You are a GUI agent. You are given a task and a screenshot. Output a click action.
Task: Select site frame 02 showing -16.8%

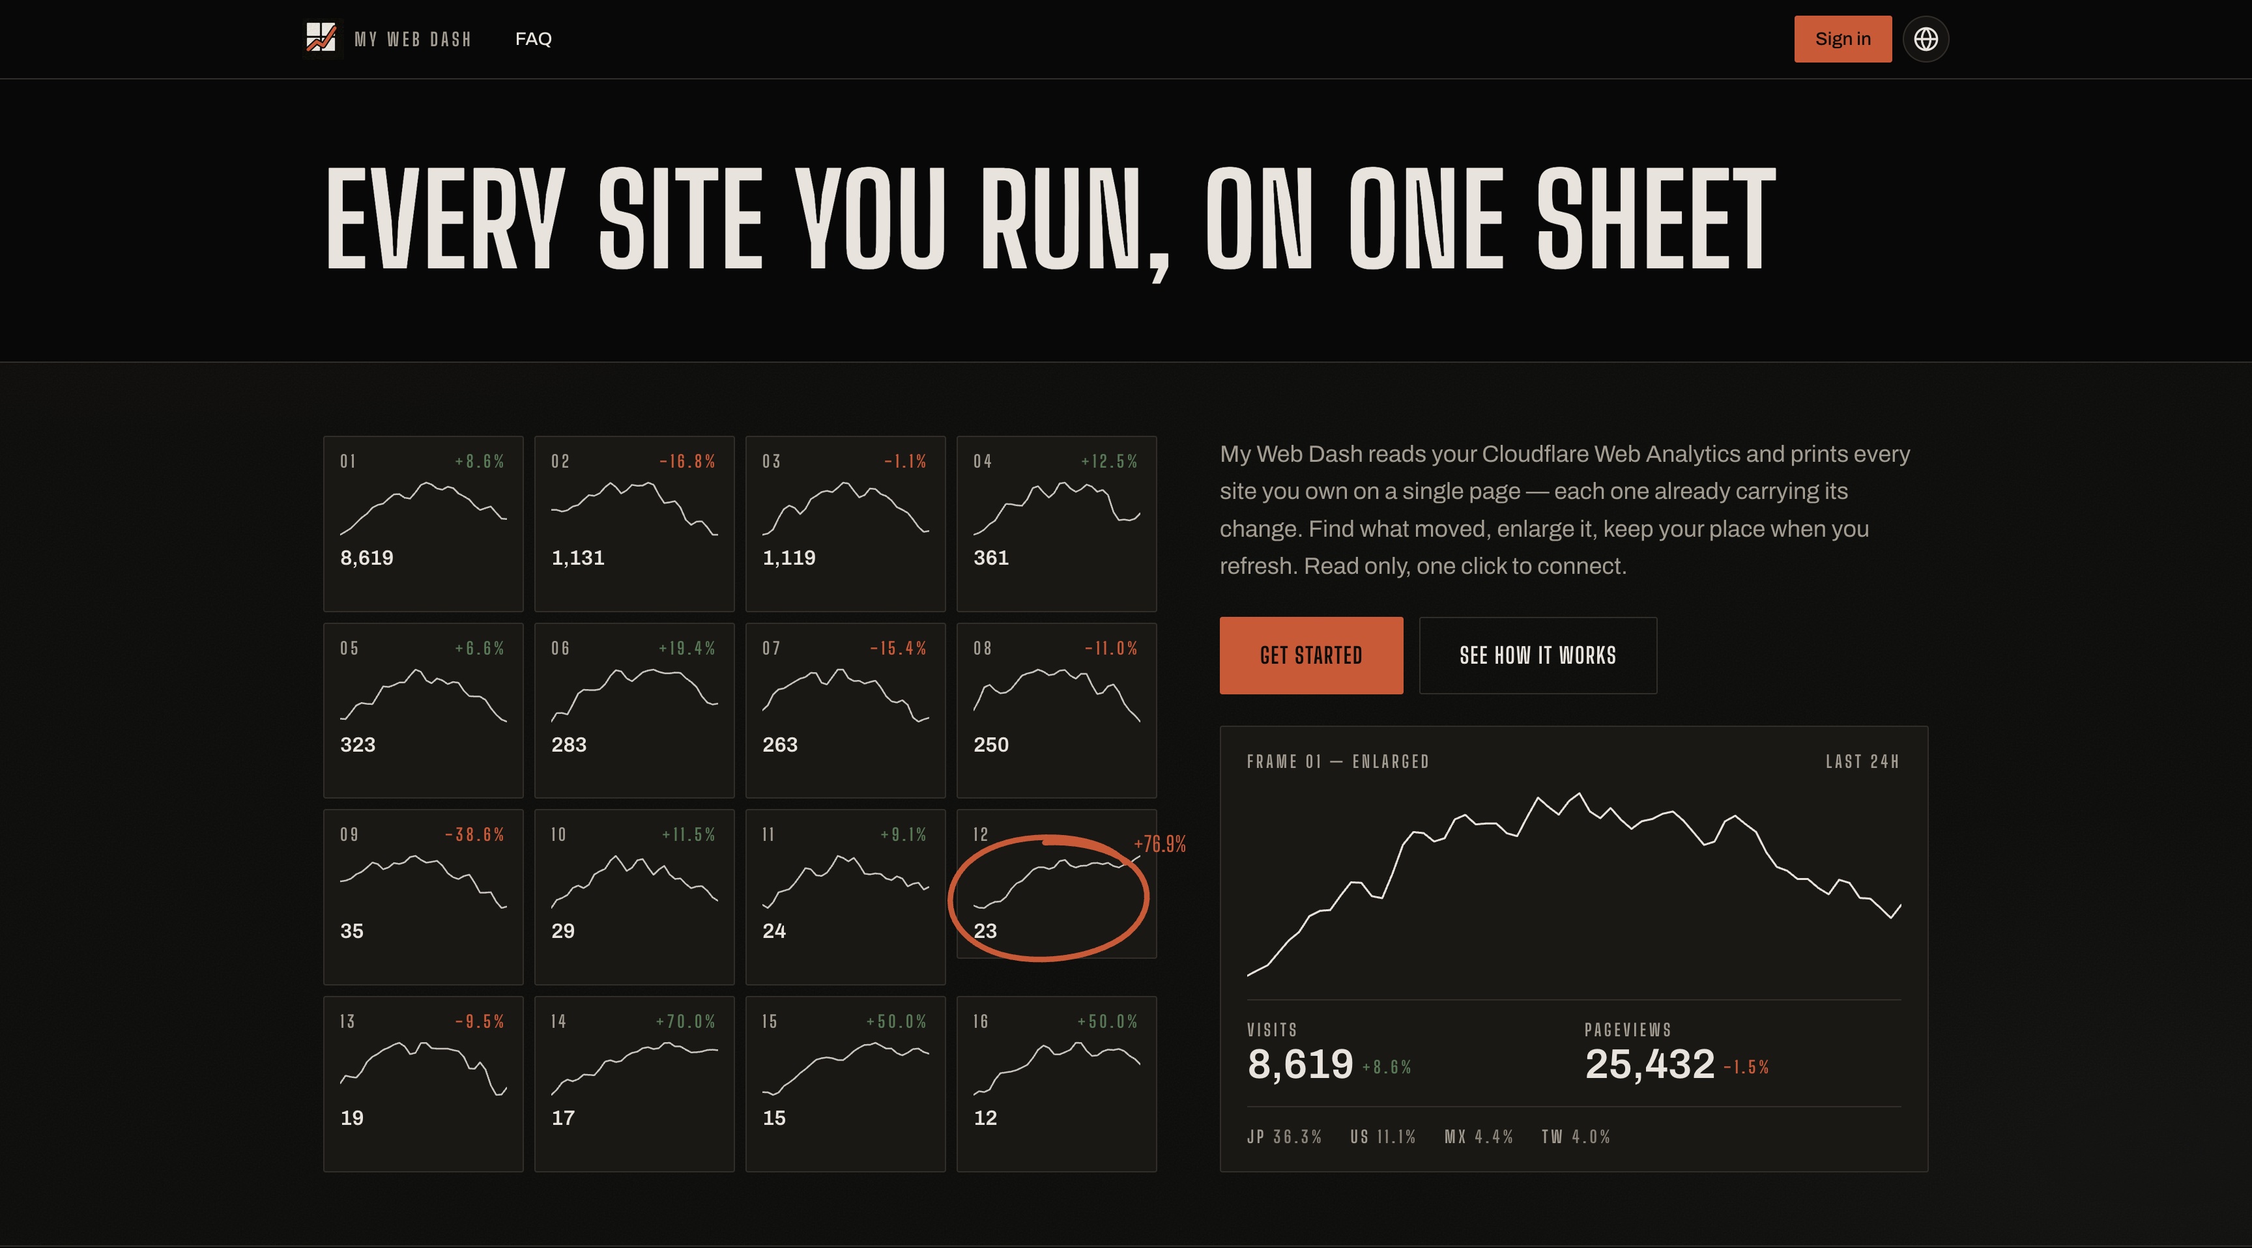click(x=634, y=524)
